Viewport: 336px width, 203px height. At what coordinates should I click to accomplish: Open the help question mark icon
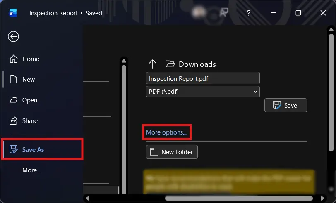(x=249, y=13)
